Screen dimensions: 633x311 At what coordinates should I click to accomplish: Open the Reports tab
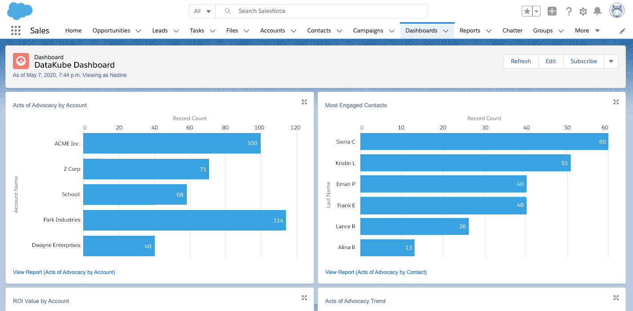click(470, 30)
